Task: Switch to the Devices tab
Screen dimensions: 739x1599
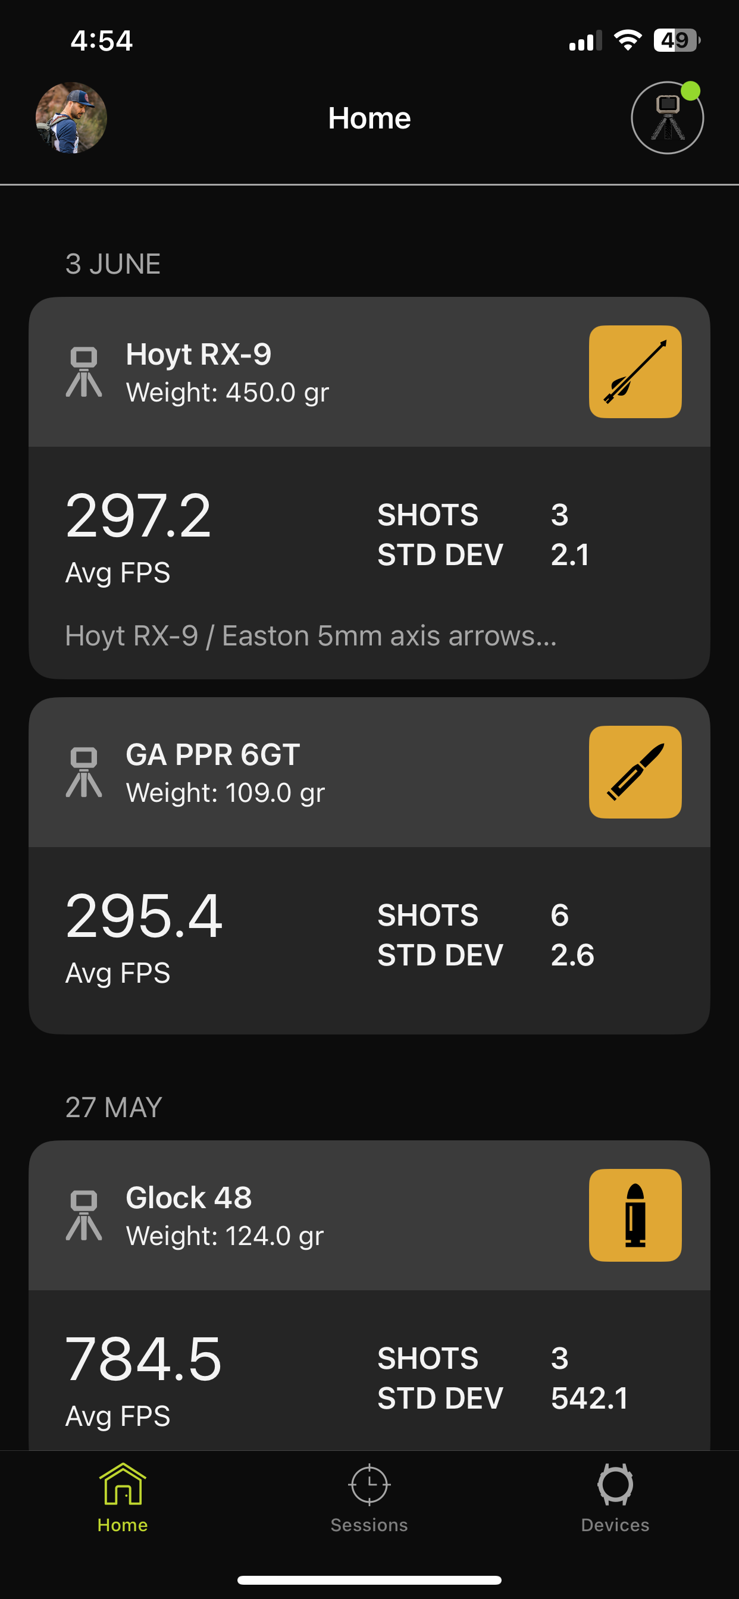Action: click(615, 1498)
